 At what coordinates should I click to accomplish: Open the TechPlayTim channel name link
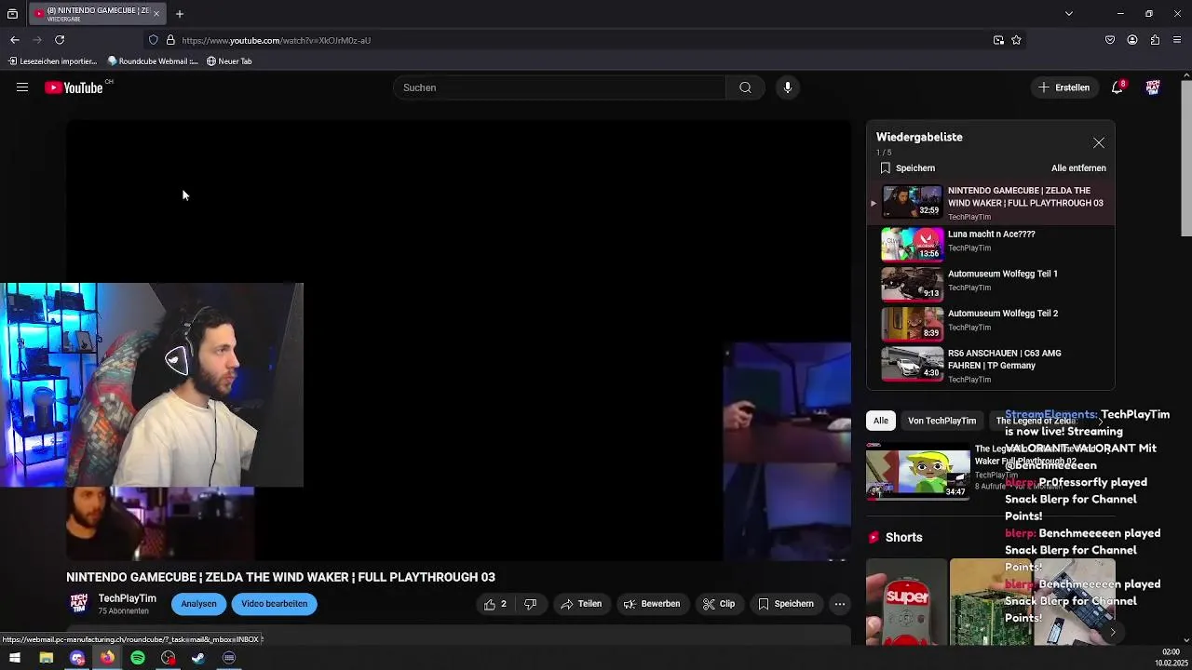click(128, 598)
